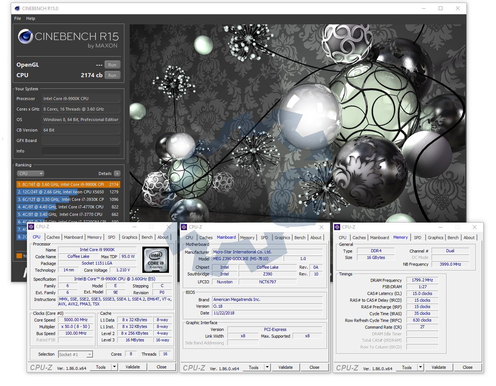Open SPD tab in CPU-Z processor window

(112, 237)
